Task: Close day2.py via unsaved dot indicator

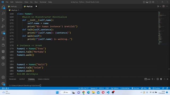Action: click(36, 6)
